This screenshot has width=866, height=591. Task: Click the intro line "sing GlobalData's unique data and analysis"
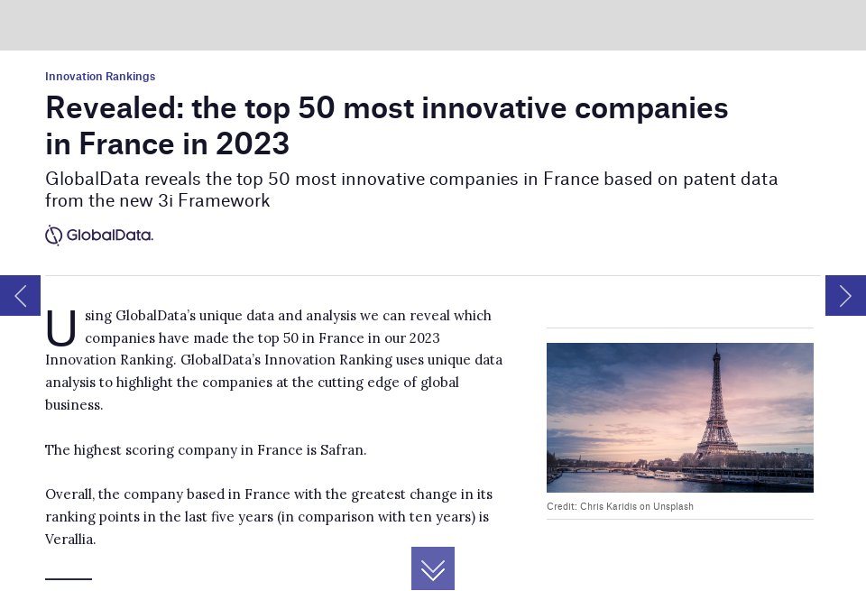click(x=288, y=316)
